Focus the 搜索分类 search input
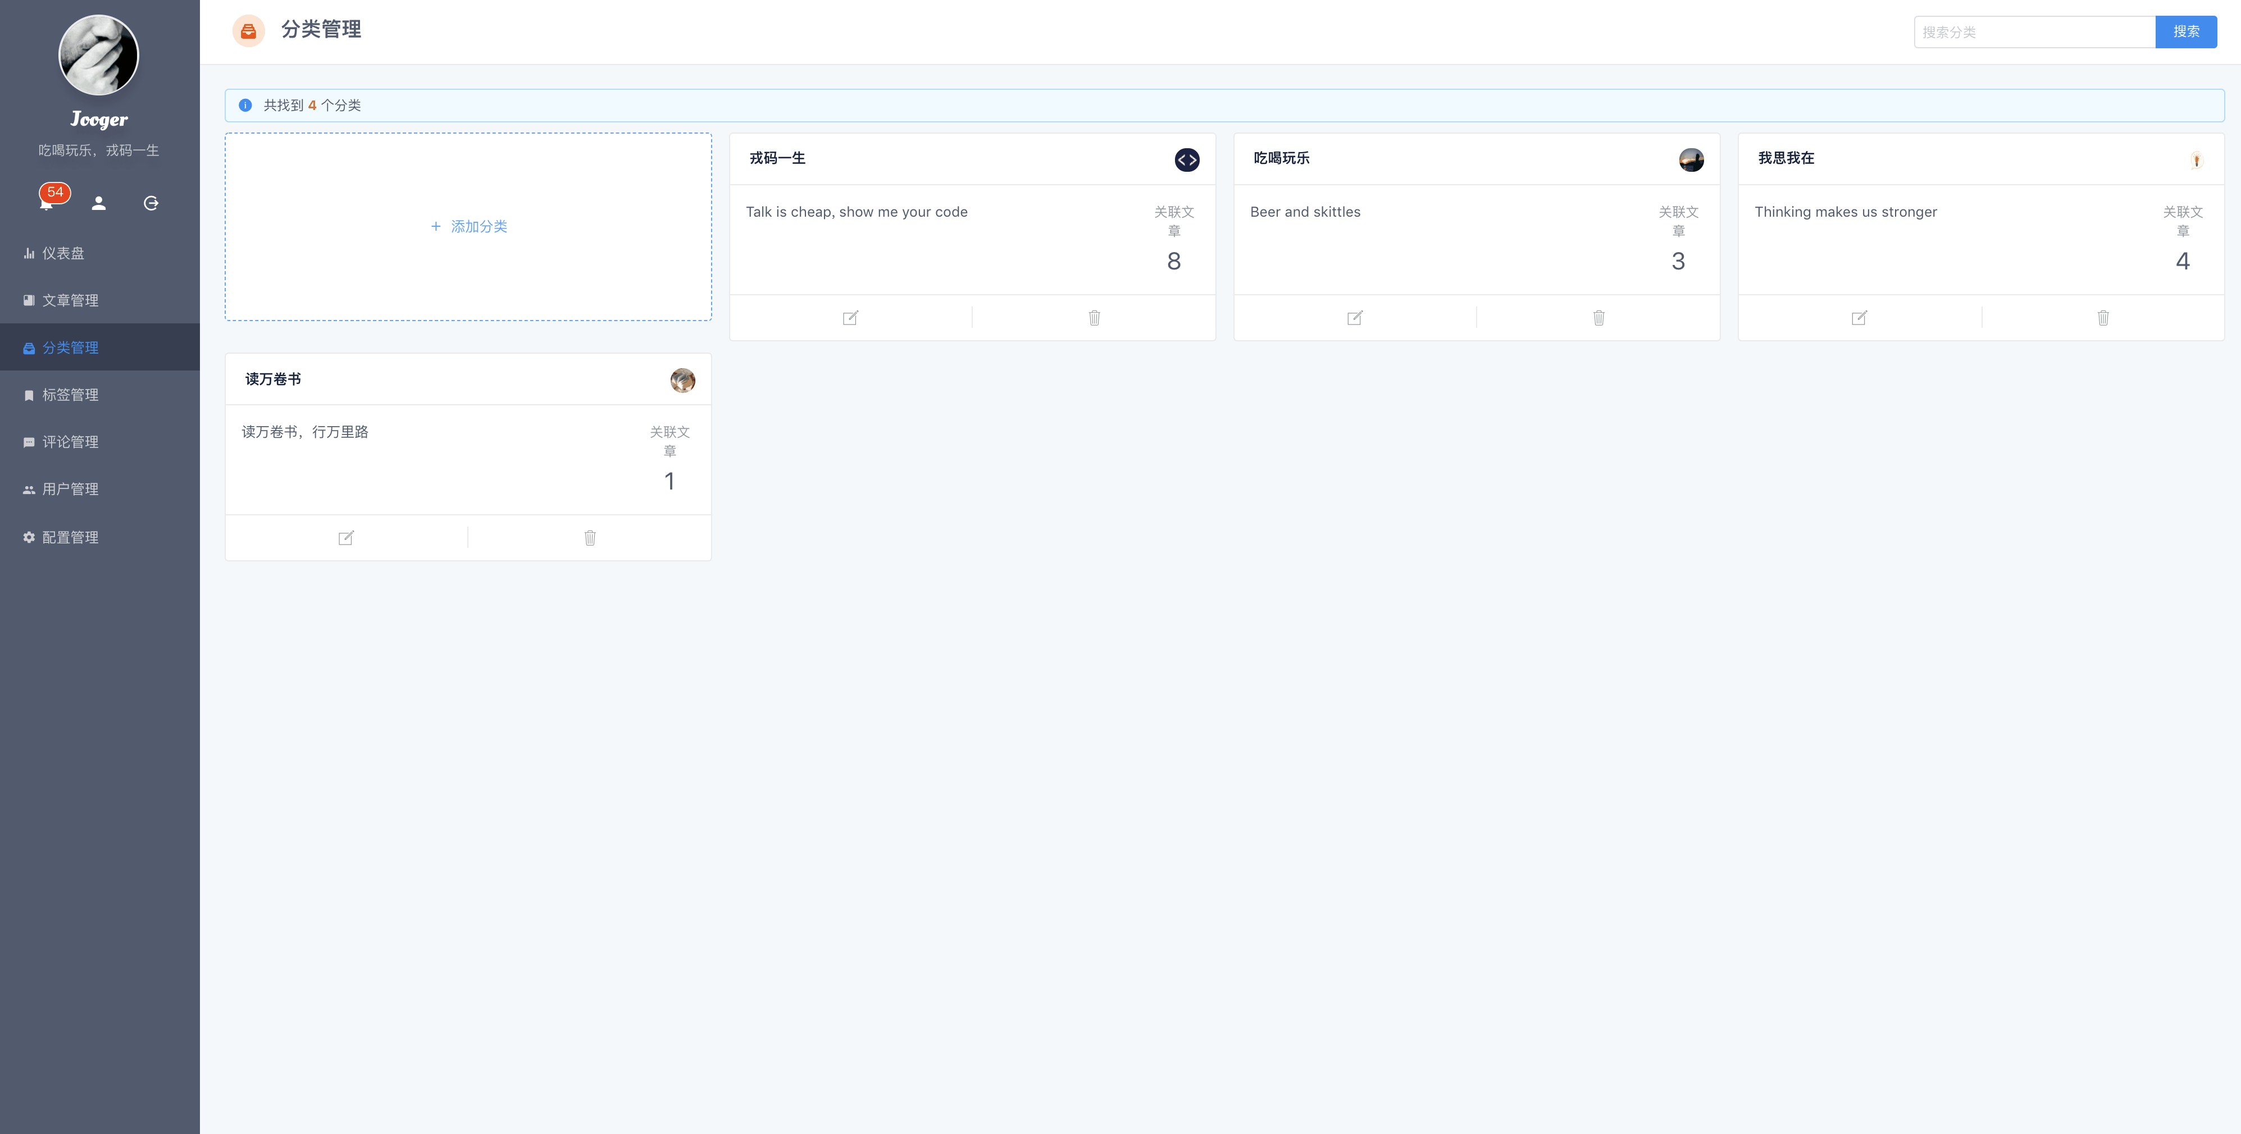The width and height of the screenshot is (2241, 1134). coord(2033,32)
